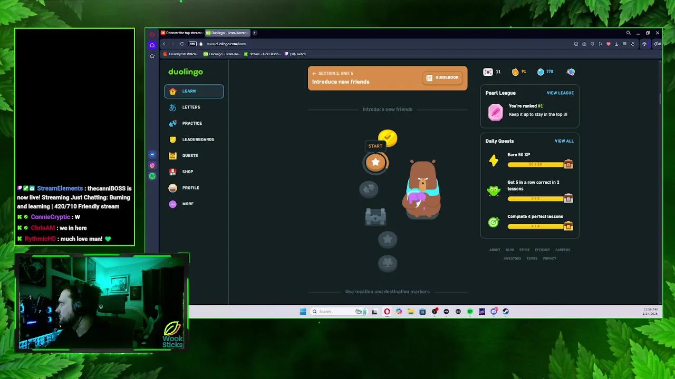Image resolution: width=675 pixels, height=379 pixels.
Task: Open the Korean flag course selector
Action: point(492,72)
